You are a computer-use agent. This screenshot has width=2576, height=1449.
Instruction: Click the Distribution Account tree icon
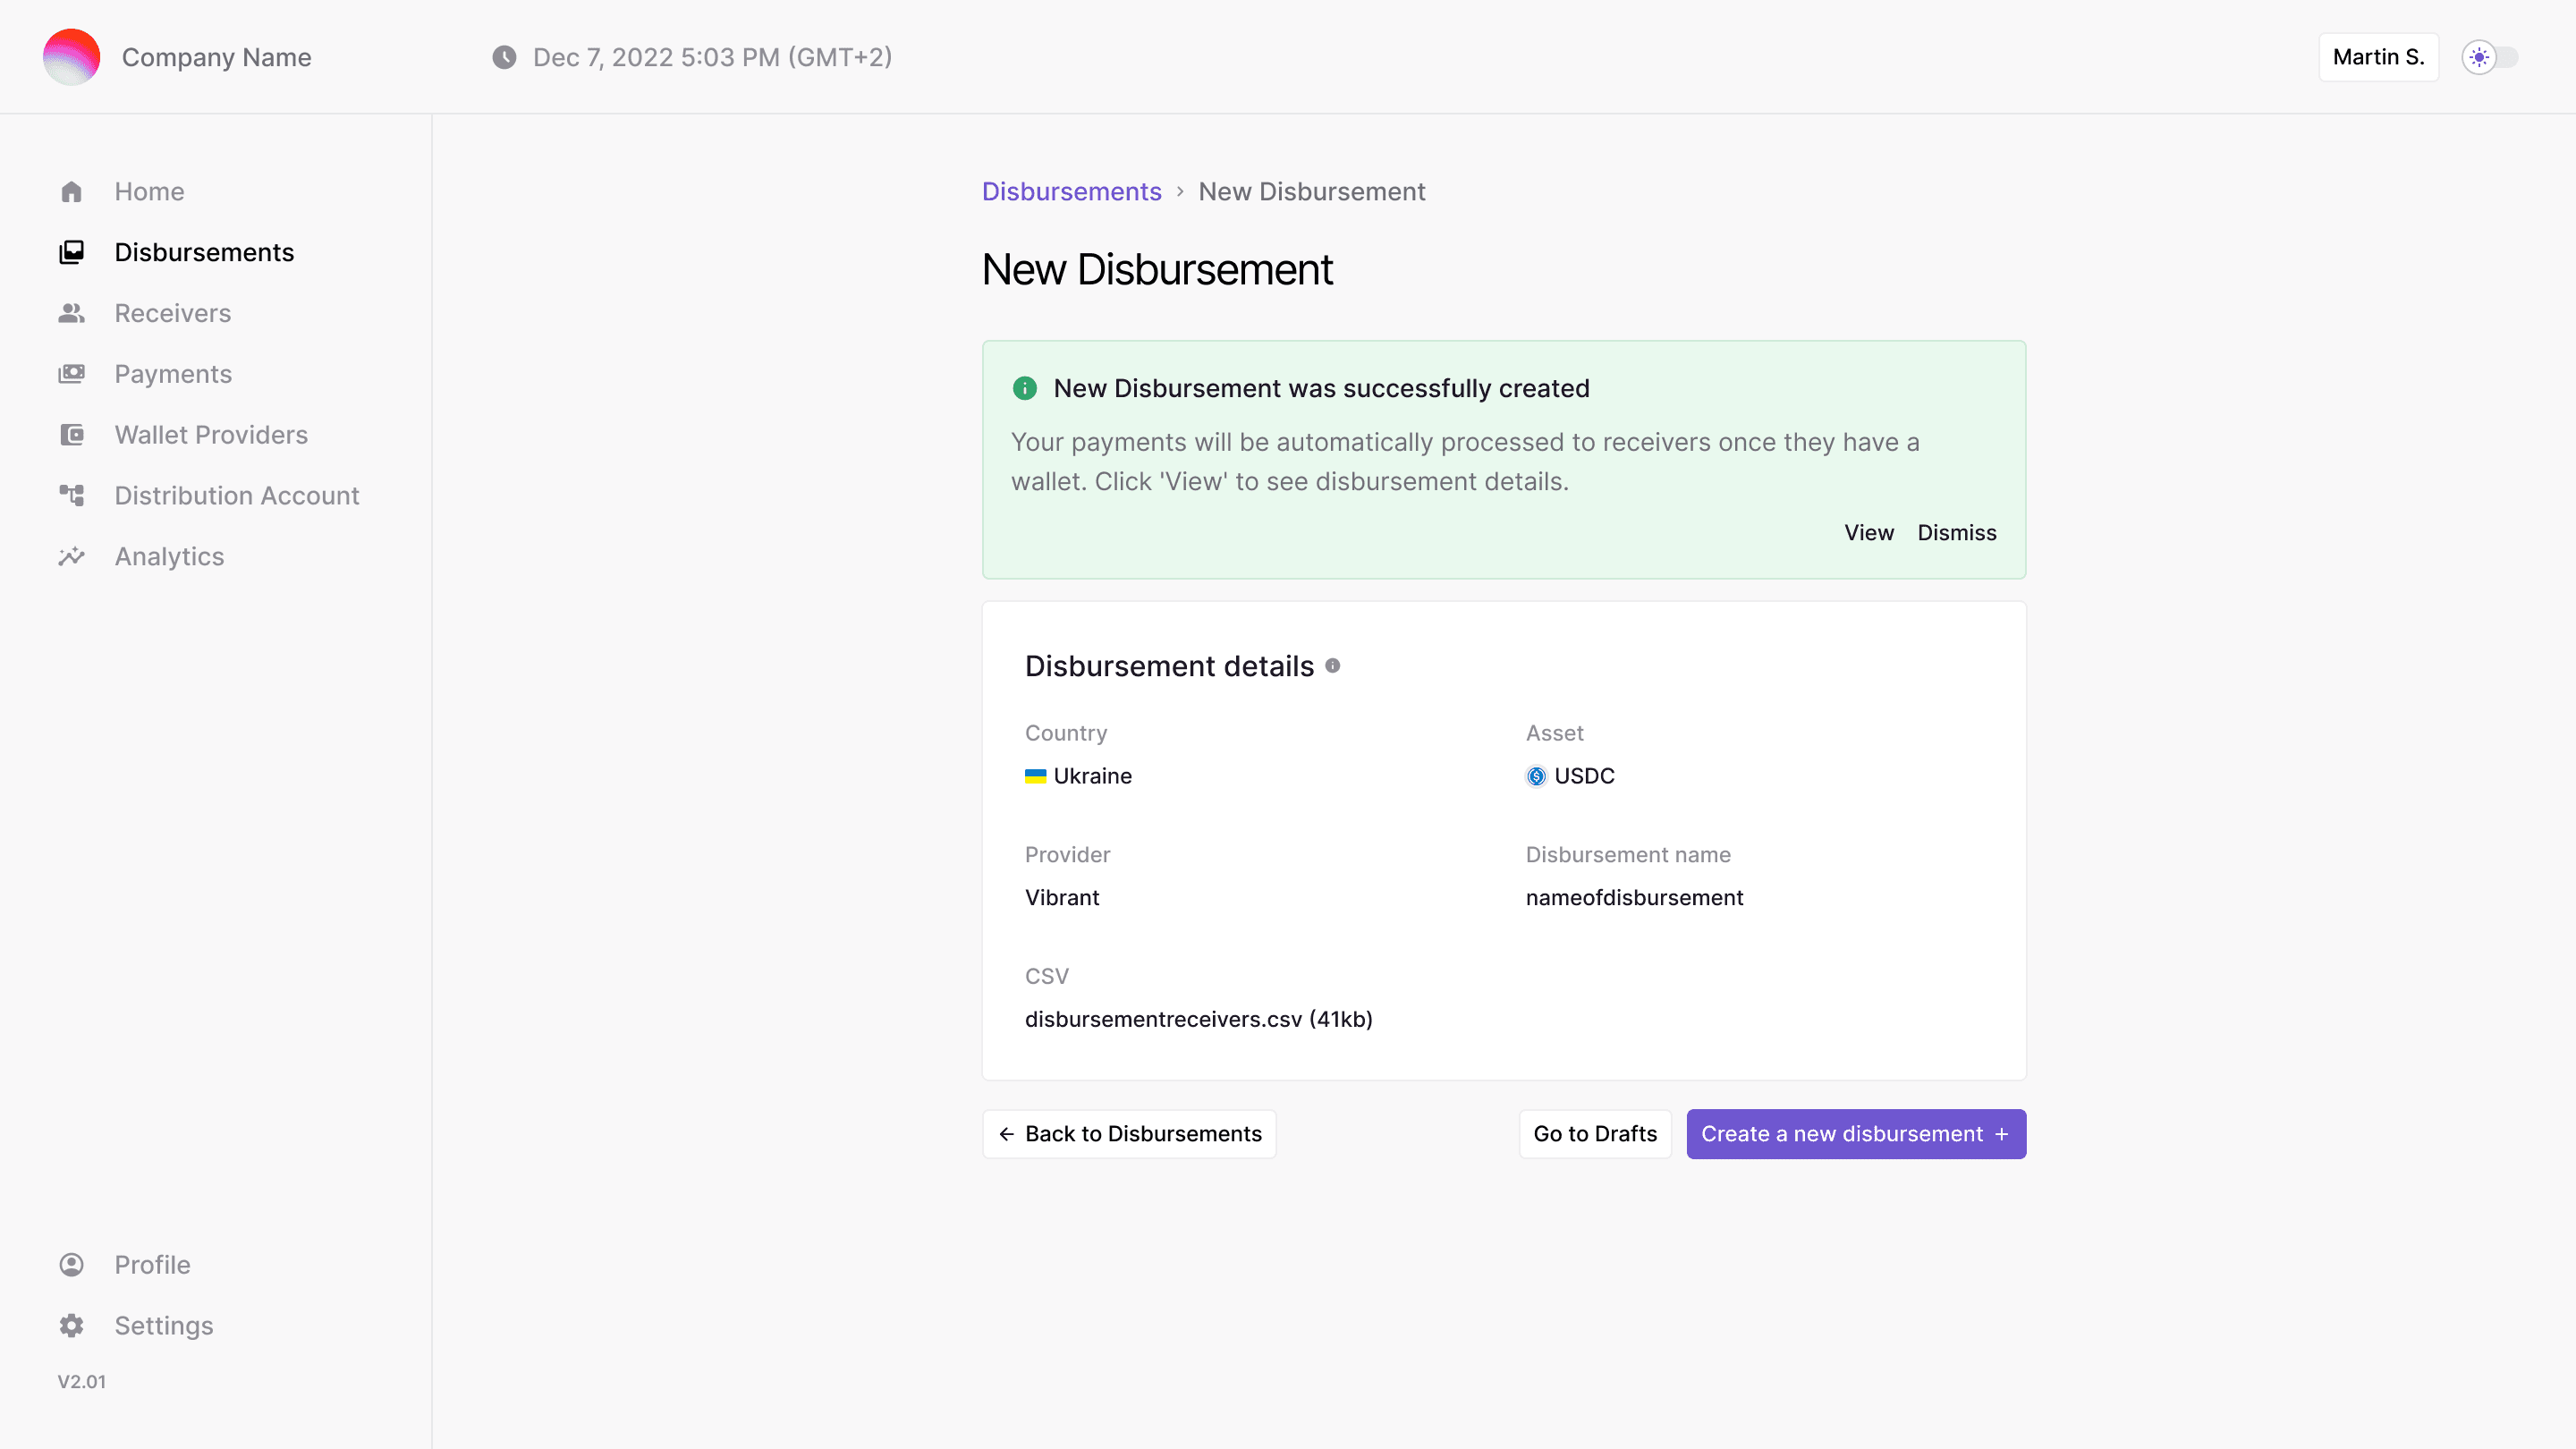[x=71, y=496]
